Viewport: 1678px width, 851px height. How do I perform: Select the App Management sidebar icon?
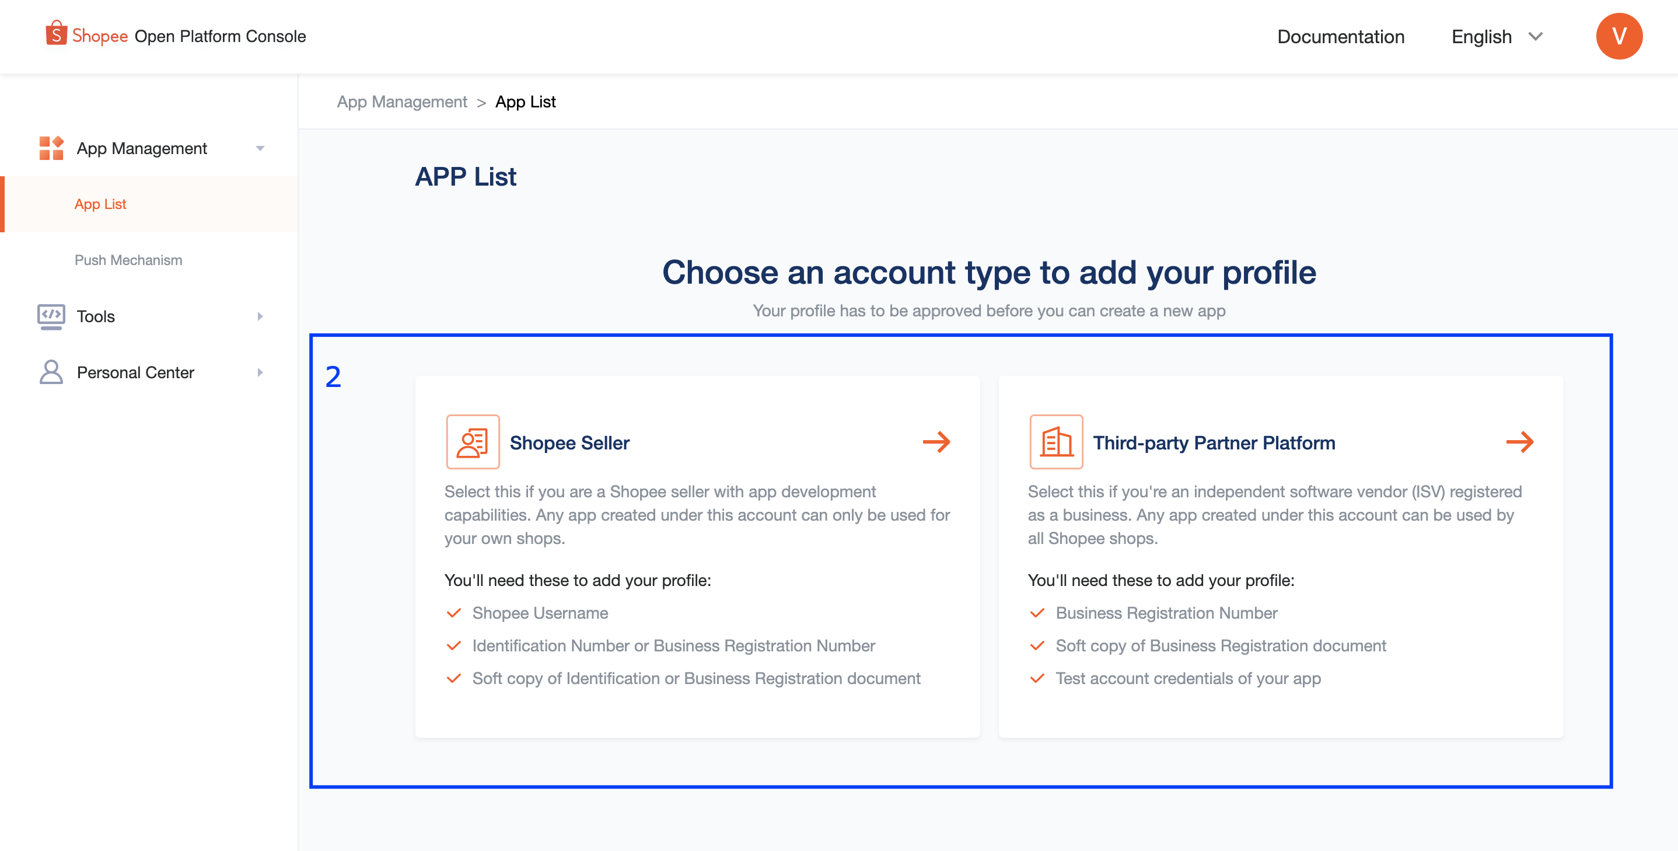coord(50,148)
